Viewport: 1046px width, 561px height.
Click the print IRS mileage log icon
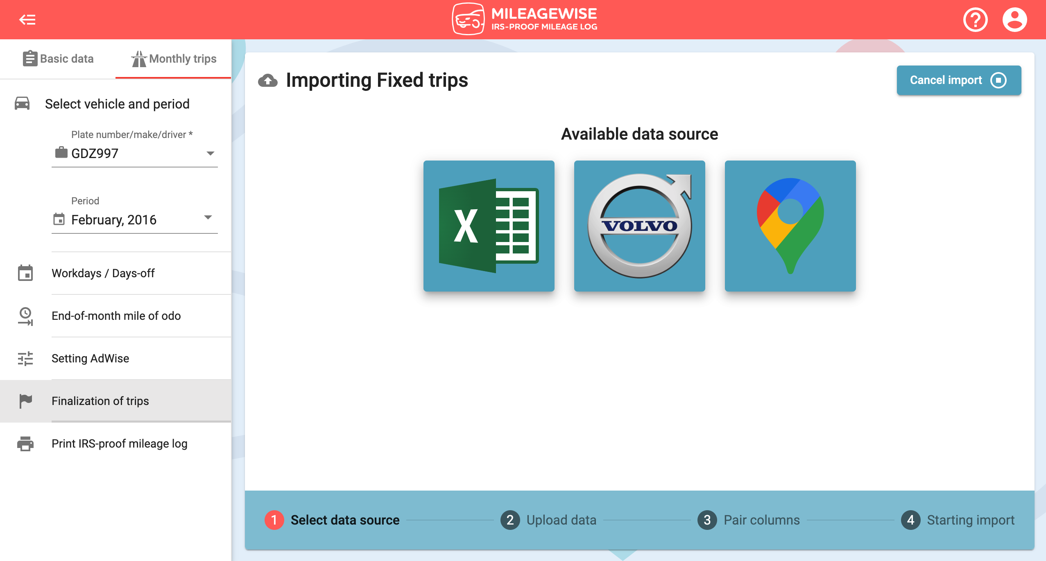tap(25, 443)
